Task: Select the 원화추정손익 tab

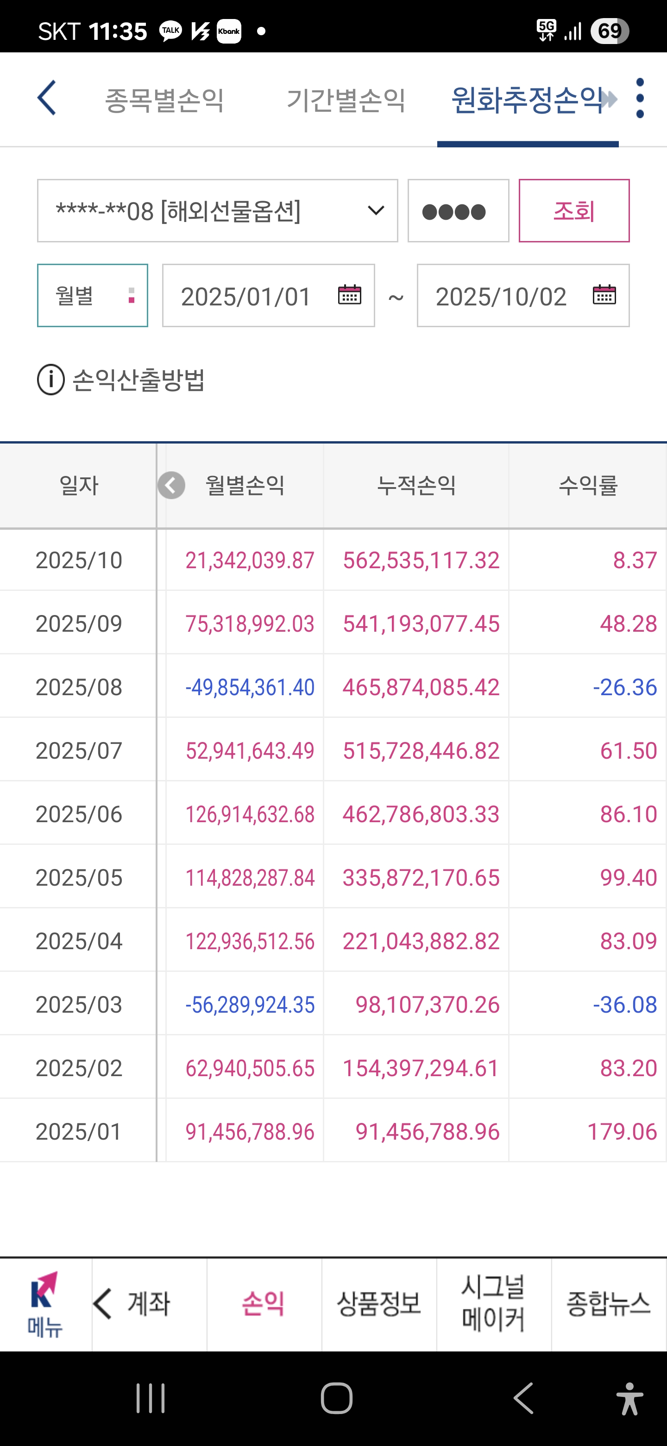Action: pos(527,100)
